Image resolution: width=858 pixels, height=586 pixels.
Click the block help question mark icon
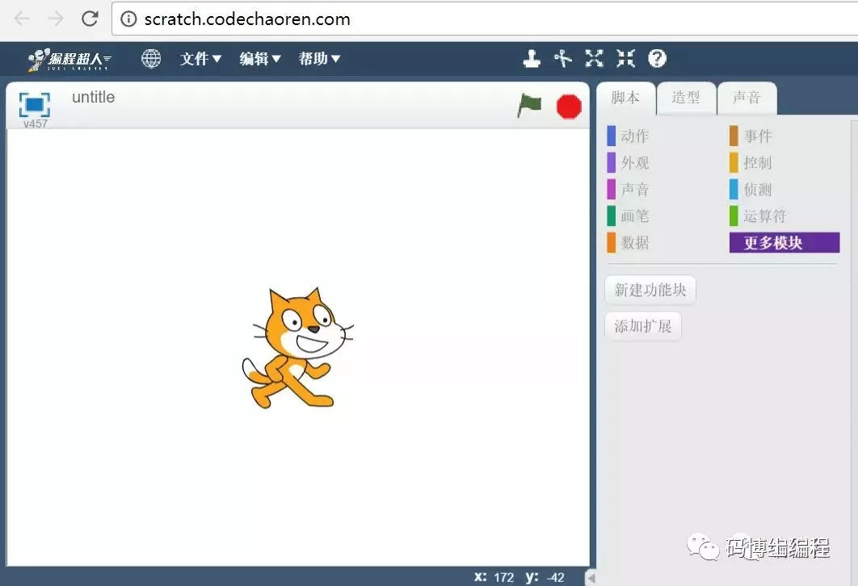pyautogui.click(x=657, y=58)
